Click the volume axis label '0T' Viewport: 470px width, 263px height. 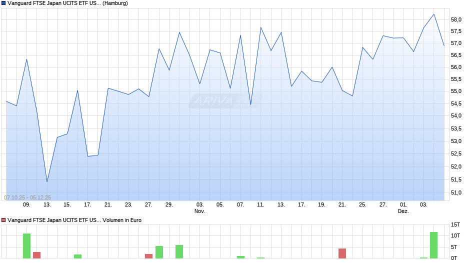click(x=454, y=258)
